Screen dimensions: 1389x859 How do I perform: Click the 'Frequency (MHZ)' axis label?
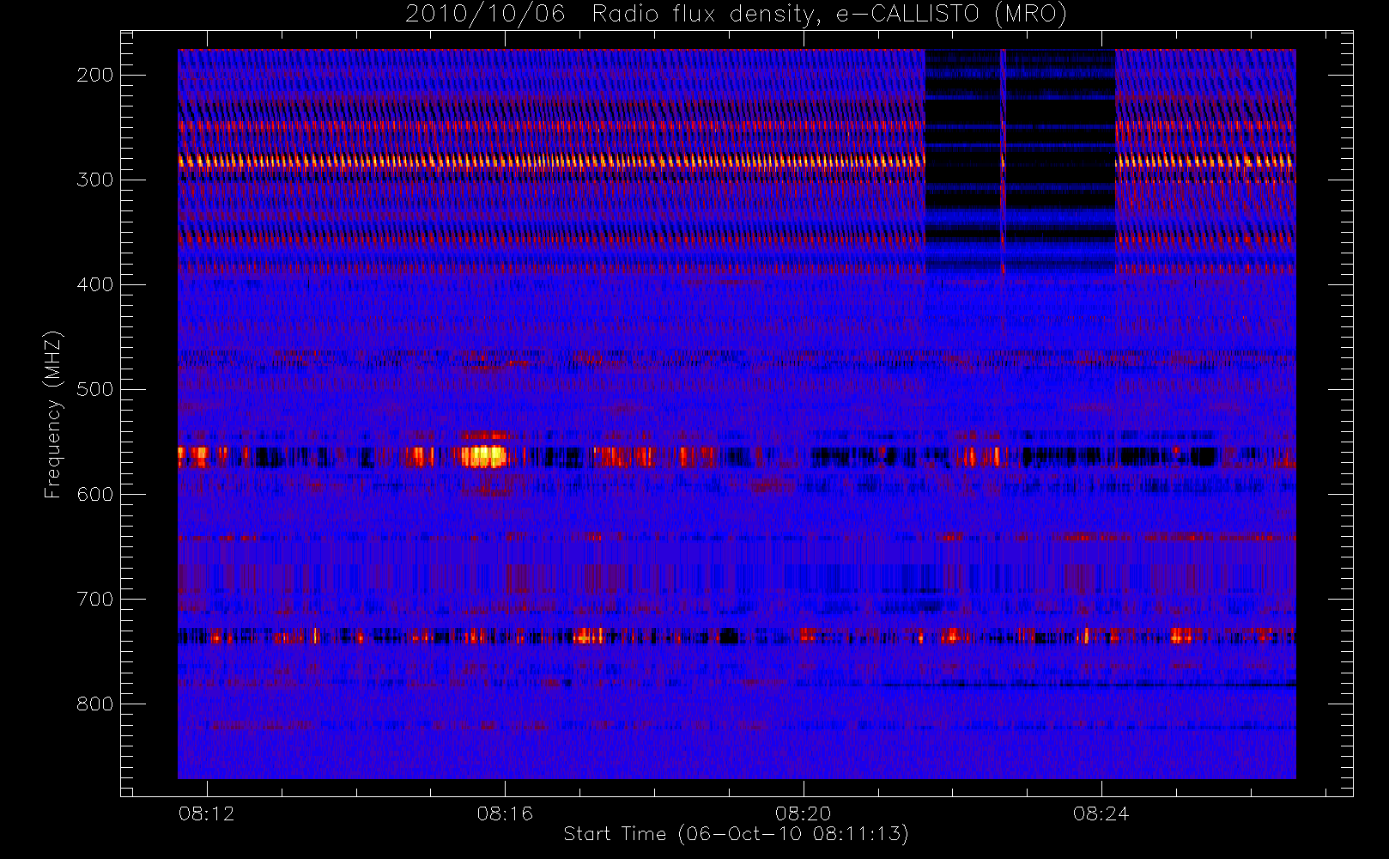[x=53, y=414]
